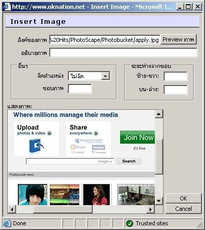205x230 pixels.
Task: Click the Preview ภาพ button
Action: (x=178, y=39)
